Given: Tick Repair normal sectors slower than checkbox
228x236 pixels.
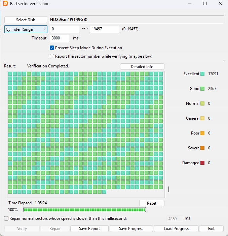Looking at the screenshot, I should [6, 218].
